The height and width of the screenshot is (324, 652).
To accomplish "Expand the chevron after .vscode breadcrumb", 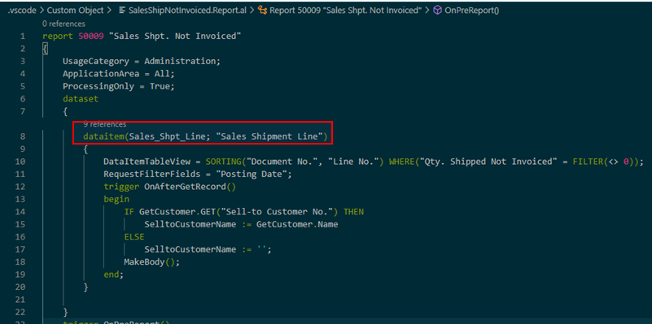I will [x=42, y=11].
